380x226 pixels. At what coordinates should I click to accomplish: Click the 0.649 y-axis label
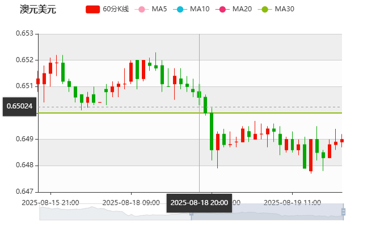[x=24, y=139]
